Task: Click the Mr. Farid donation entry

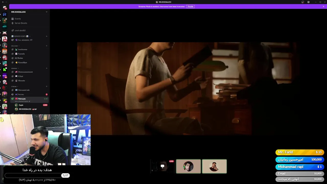Action: click(x=300, y=152)
